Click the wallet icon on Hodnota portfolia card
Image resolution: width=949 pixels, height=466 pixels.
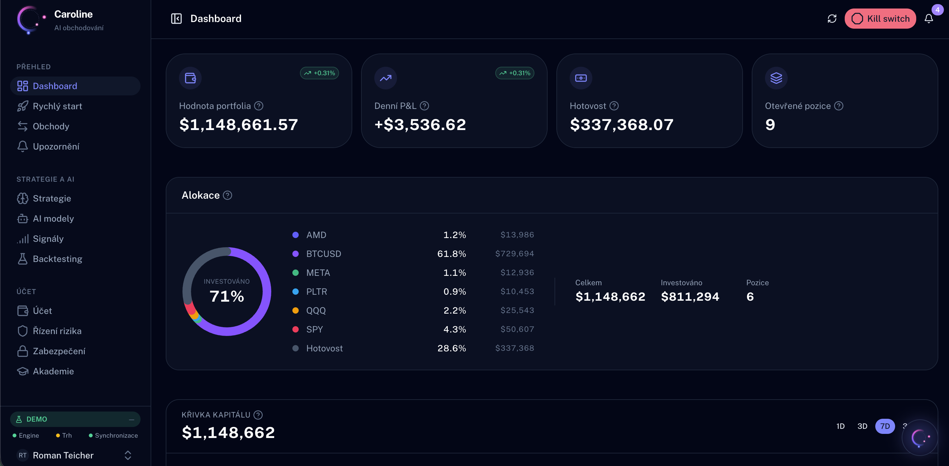[190, 78]
